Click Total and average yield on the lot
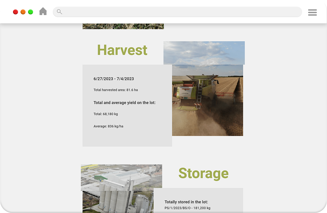Screen dimensions: 327x213 [125, 103]
